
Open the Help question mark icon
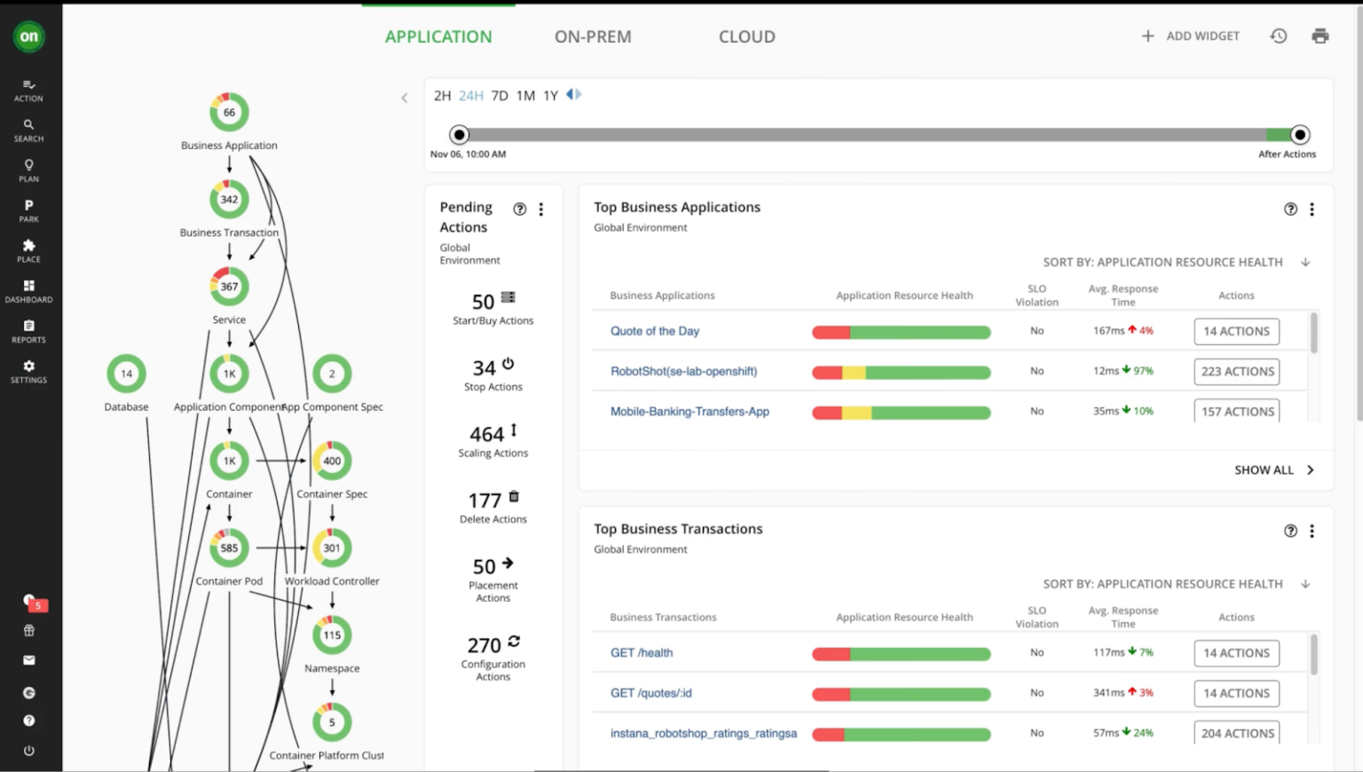click(x=28, y=721)
